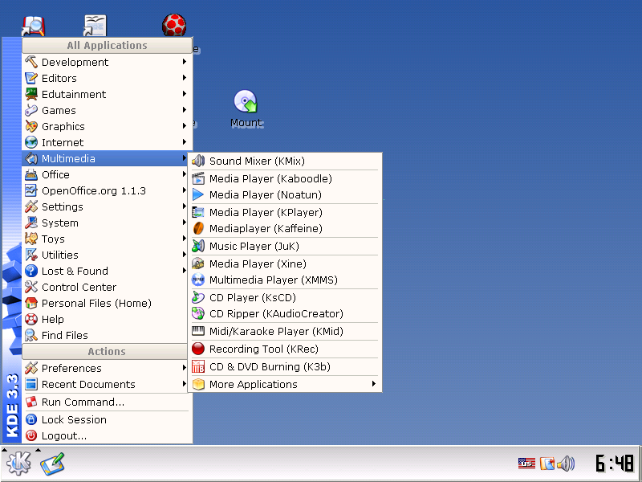Click the Recording Tool (KRec) label

[x=264, y=349]
